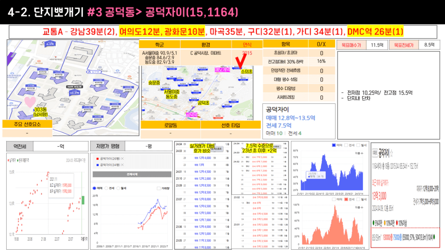Image resolution: width=445 pixels, height=250 pixels.
Task: Click the 매매 10 listing count
Action: click(x=274, y=133)
